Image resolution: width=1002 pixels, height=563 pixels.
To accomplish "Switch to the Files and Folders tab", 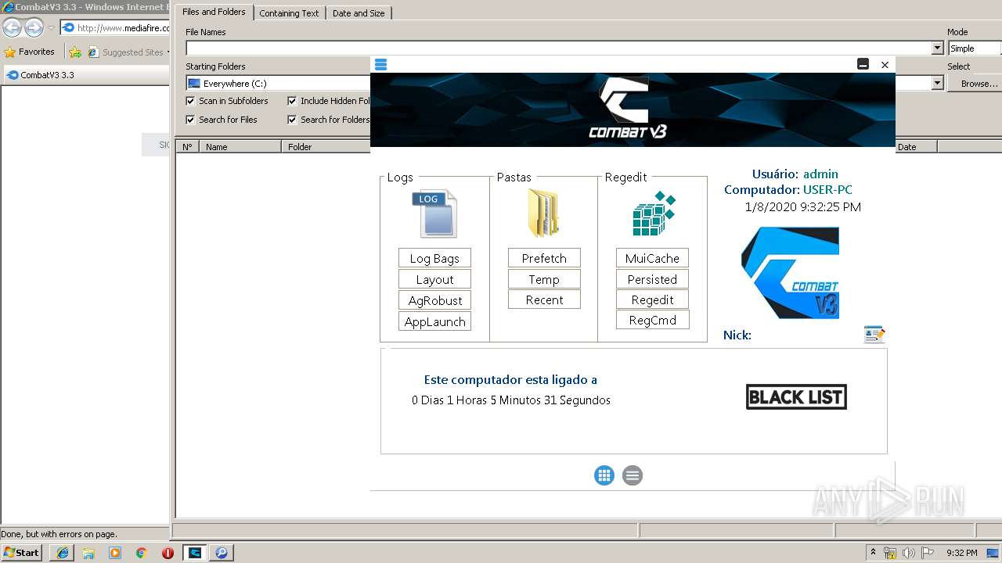I will click(x=214, y=12).
